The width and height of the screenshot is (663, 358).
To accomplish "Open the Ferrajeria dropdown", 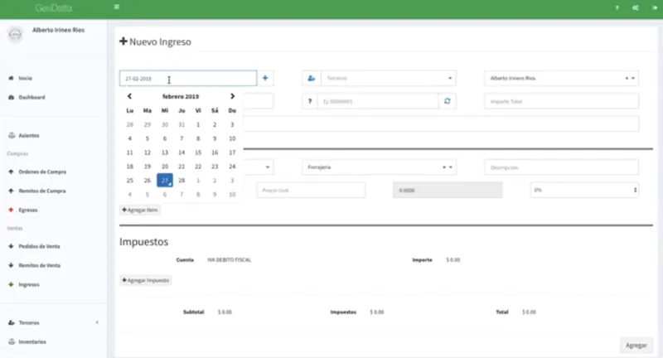I will point(379,167).
